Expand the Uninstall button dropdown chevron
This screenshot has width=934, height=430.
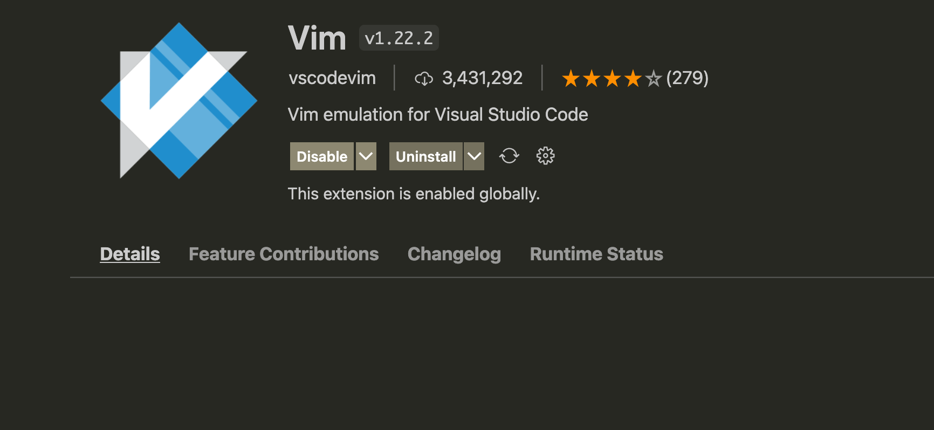pyautogui.click(x=474, y=156)
